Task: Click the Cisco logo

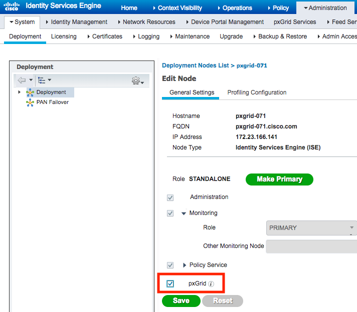Action: (x=12, y=6)
